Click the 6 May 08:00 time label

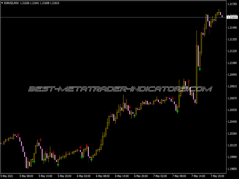pos(103,176)
